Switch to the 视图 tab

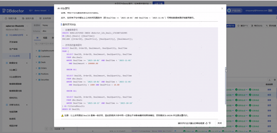45,38
